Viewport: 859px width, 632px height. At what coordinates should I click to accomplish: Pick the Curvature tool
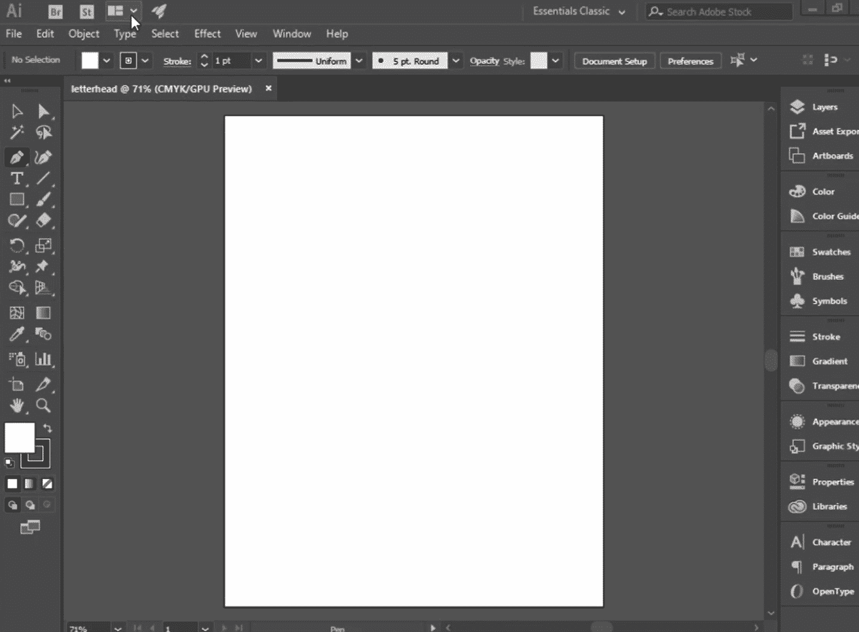[43, 157]
